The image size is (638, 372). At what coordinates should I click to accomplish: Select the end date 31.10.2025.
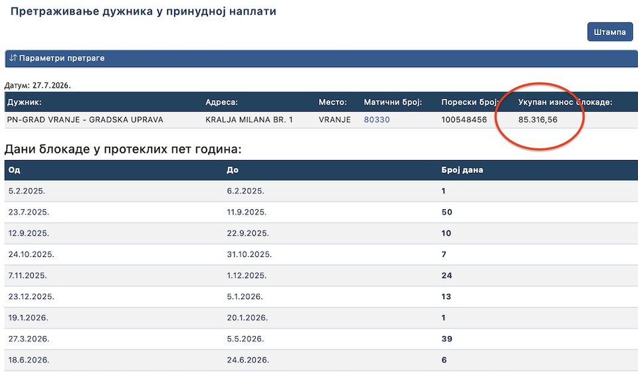pos(249,254)
